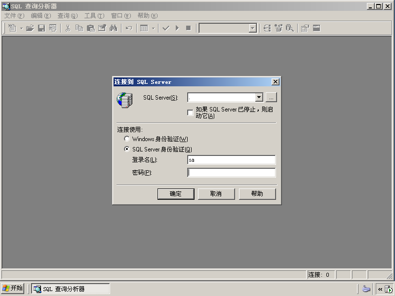Open the Windows 开始 Start button
The height and width of the screenshot is (296, 395).
pos(13,288)
